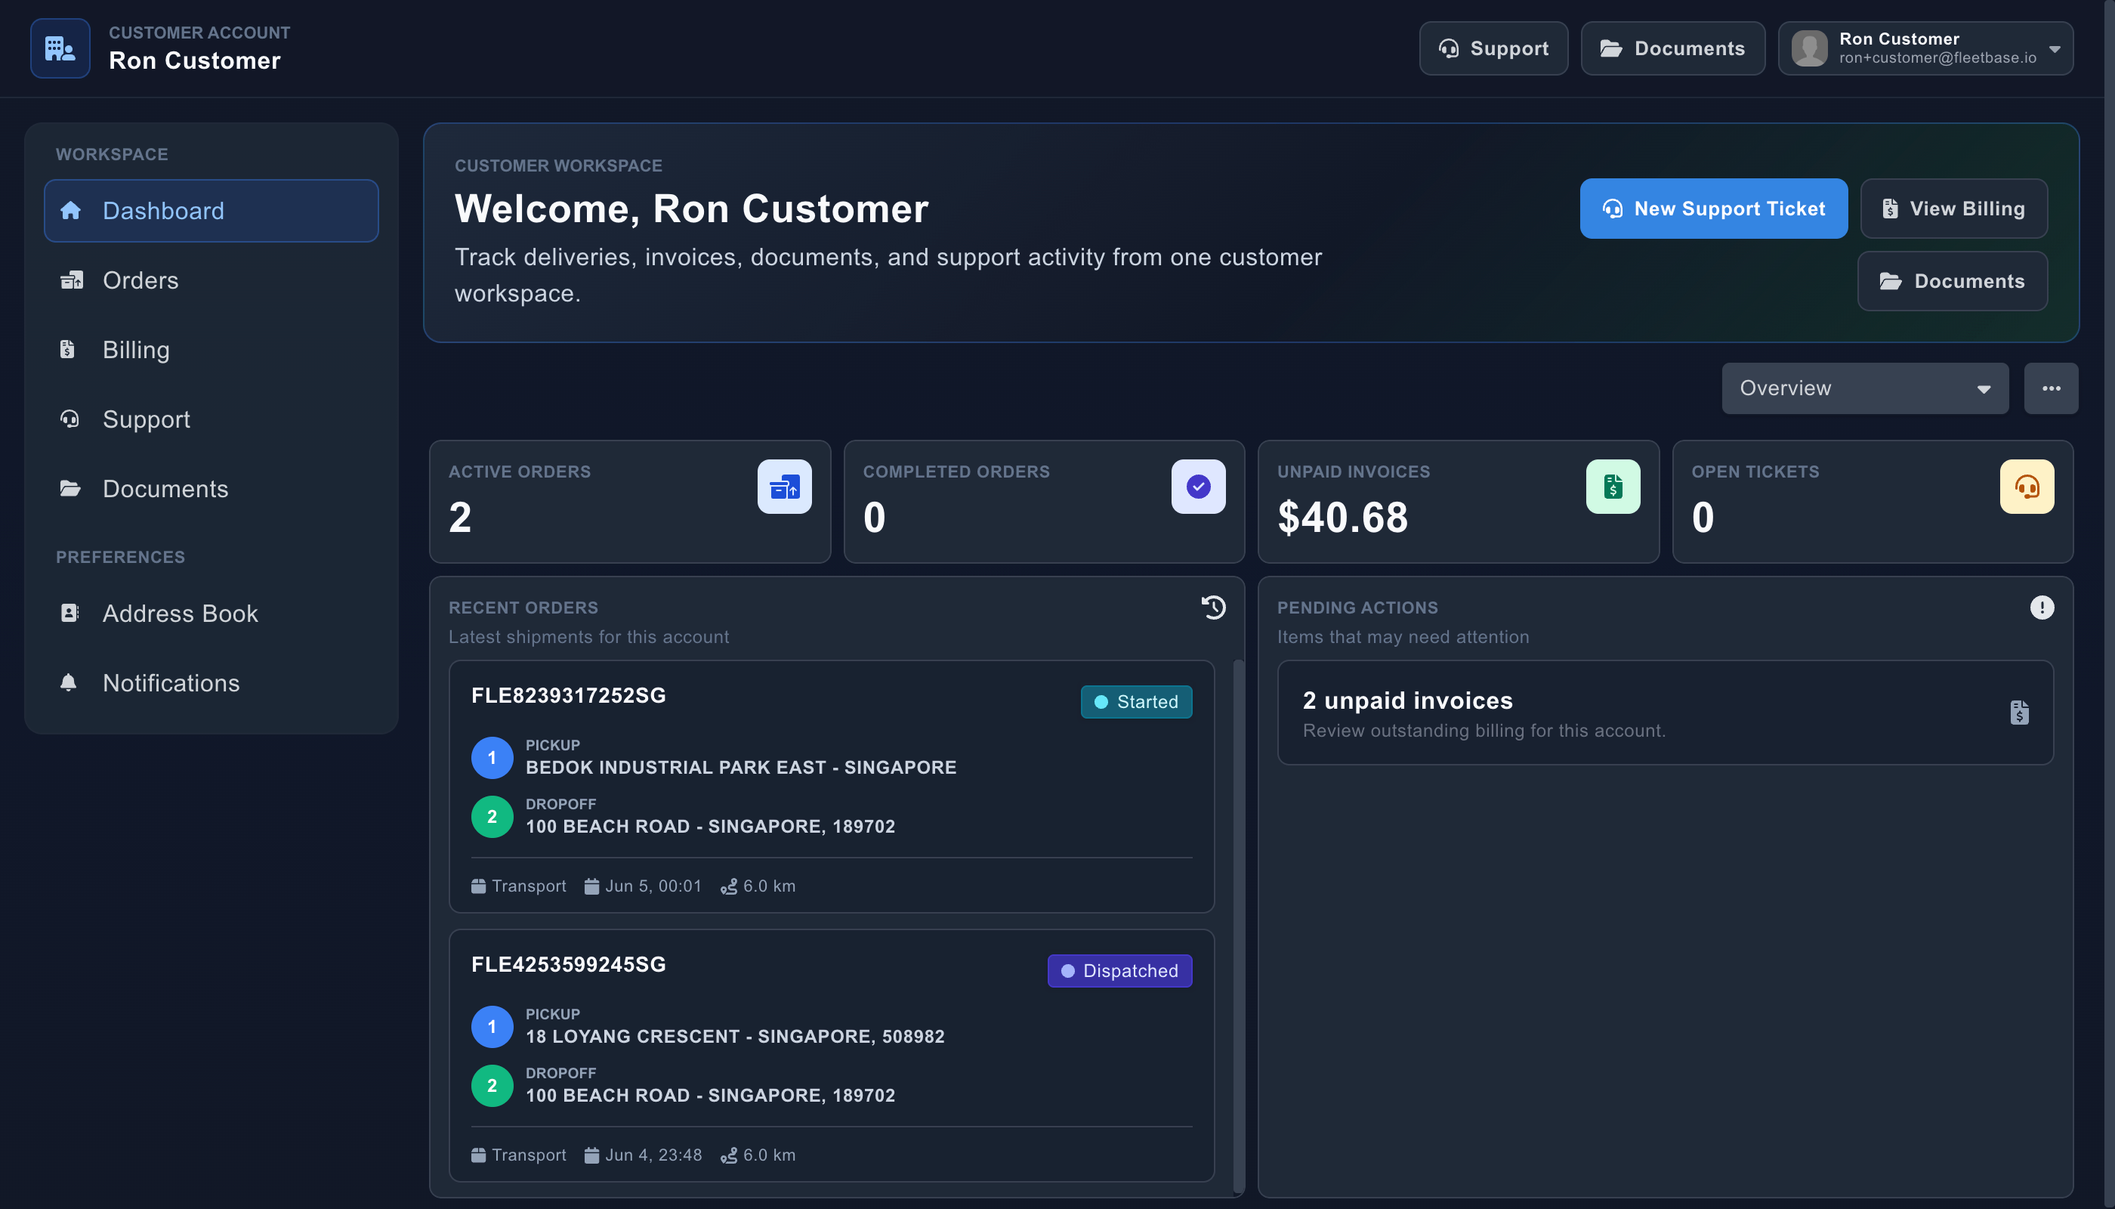Viewport: 2115px width, 1209px height.
Task: Click the Active Orders count 2
Action: (460, 518)
